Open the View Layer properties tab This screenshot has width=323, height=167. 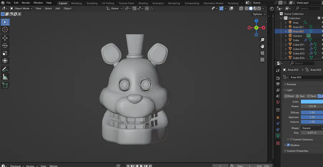(278, 90)
